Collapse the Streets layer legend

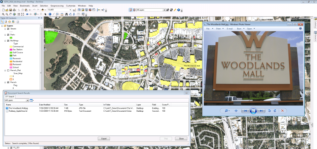tap(5, 29)
